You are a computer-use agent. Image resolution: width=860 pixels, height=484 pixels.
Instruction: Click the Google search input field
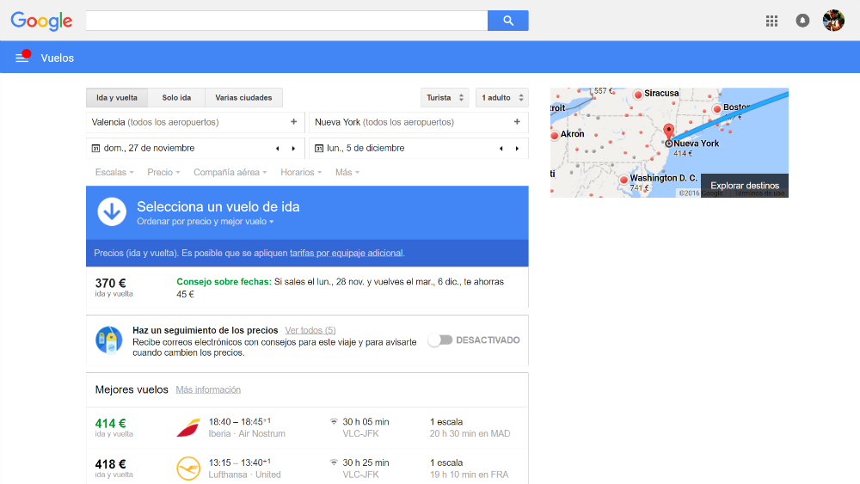coord(286,21)
